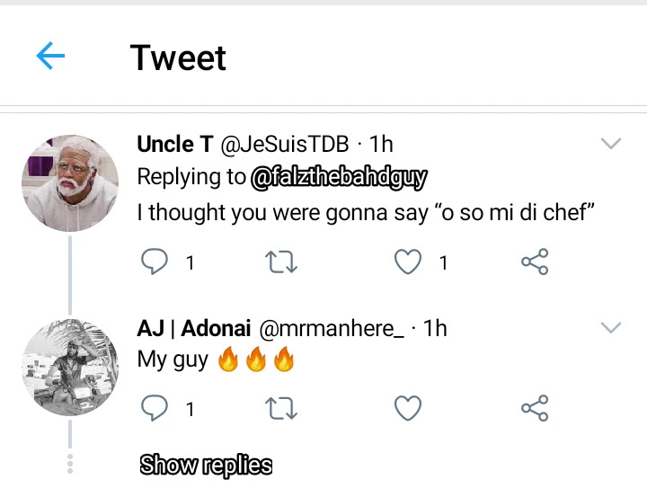Open Uncle T's display name
The width and height of the screenshot is (647, 497).
(x=174, y=145)
